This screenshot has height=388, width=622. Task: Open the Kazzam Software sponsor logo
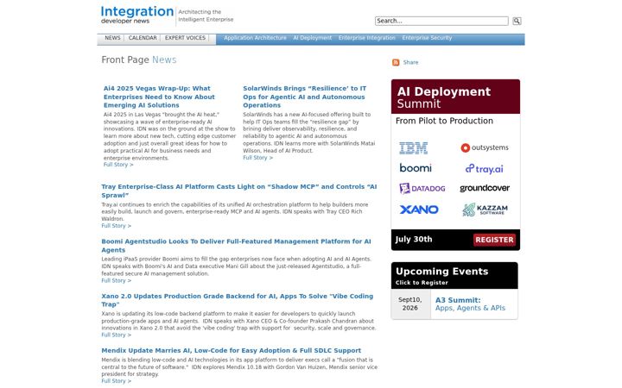[x=485, y=210]
